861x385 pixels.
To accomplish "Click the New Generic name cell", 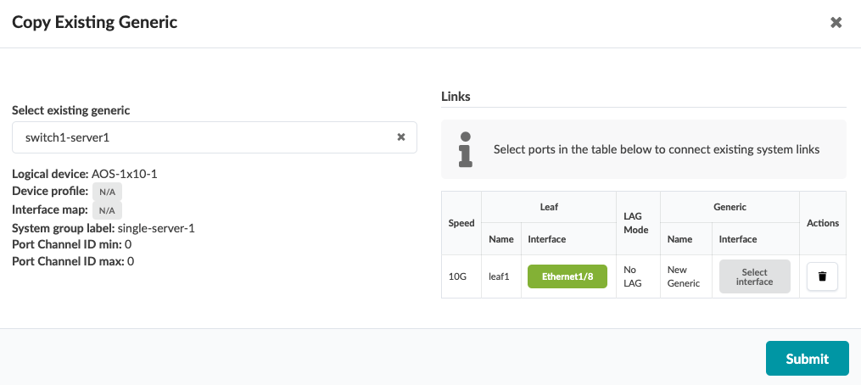I will 684,276.
